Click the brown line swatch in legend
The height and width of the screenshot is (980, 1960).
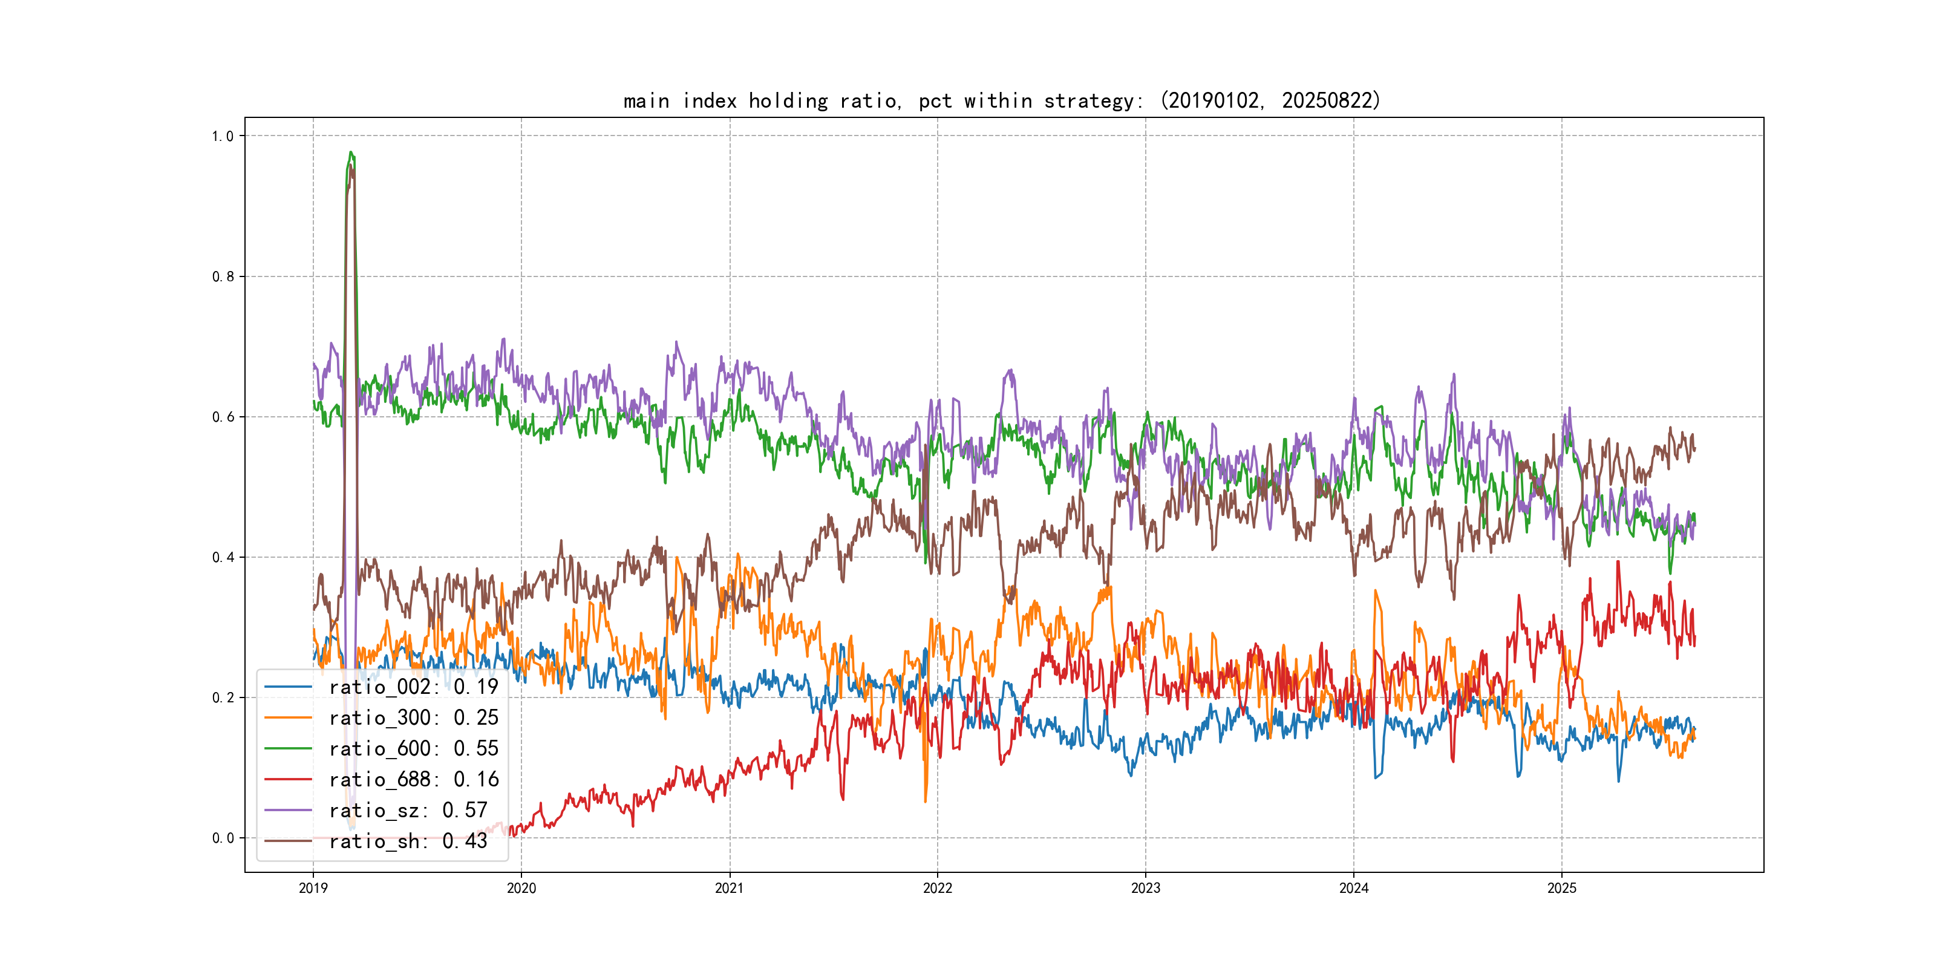289,841
